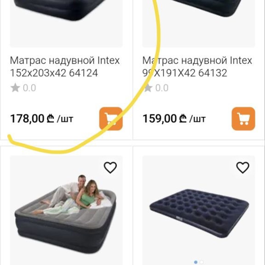This screenshot has width=265, height=265.
Task: Select the white carousel dot under the flocked mattress
Action: coord(201,262)
